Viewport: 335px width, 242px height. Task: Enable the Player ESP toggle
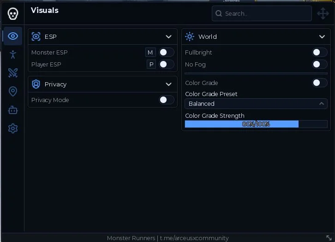pos(167,64)
